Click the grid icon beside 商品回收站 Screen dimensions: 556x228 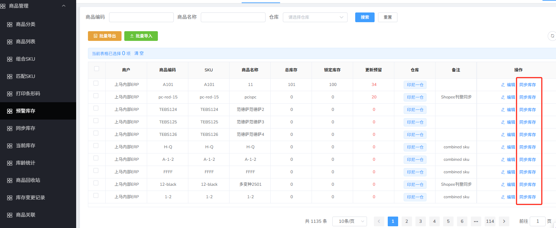coord(10,181)
